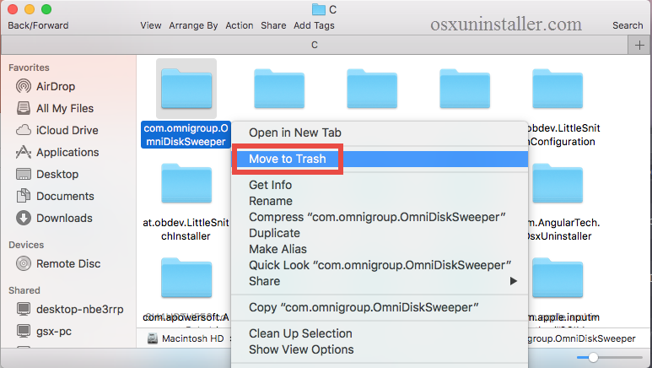This screenshot has height=368, width=652.
Task: Choose Get Info from context menu
Action: (x=380, y=185)
